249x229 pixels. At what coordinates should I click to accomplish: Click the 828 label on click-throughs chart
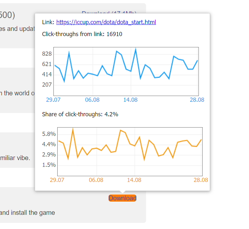pyautogui.click(x=47, y=54)
